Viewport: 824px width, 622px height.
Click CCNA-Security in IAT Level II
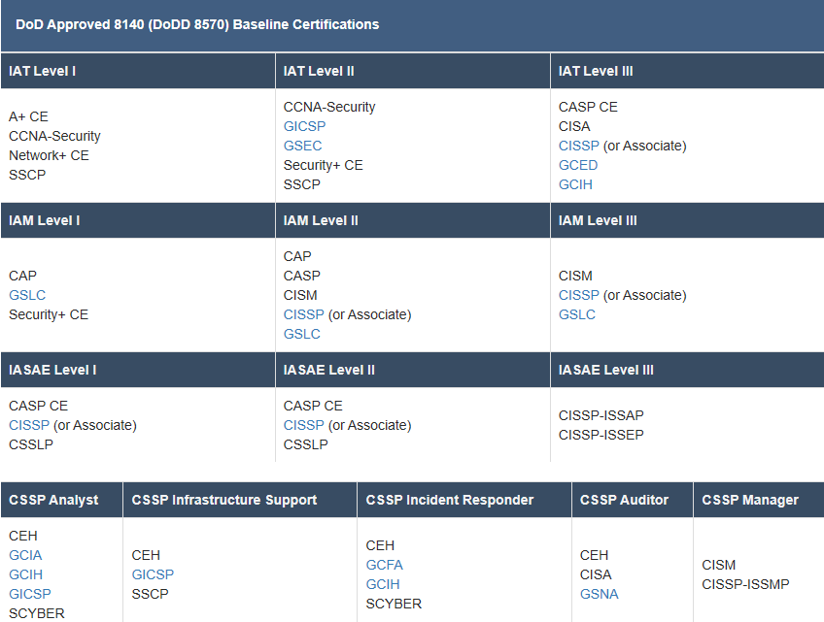[x=329, y=107]
